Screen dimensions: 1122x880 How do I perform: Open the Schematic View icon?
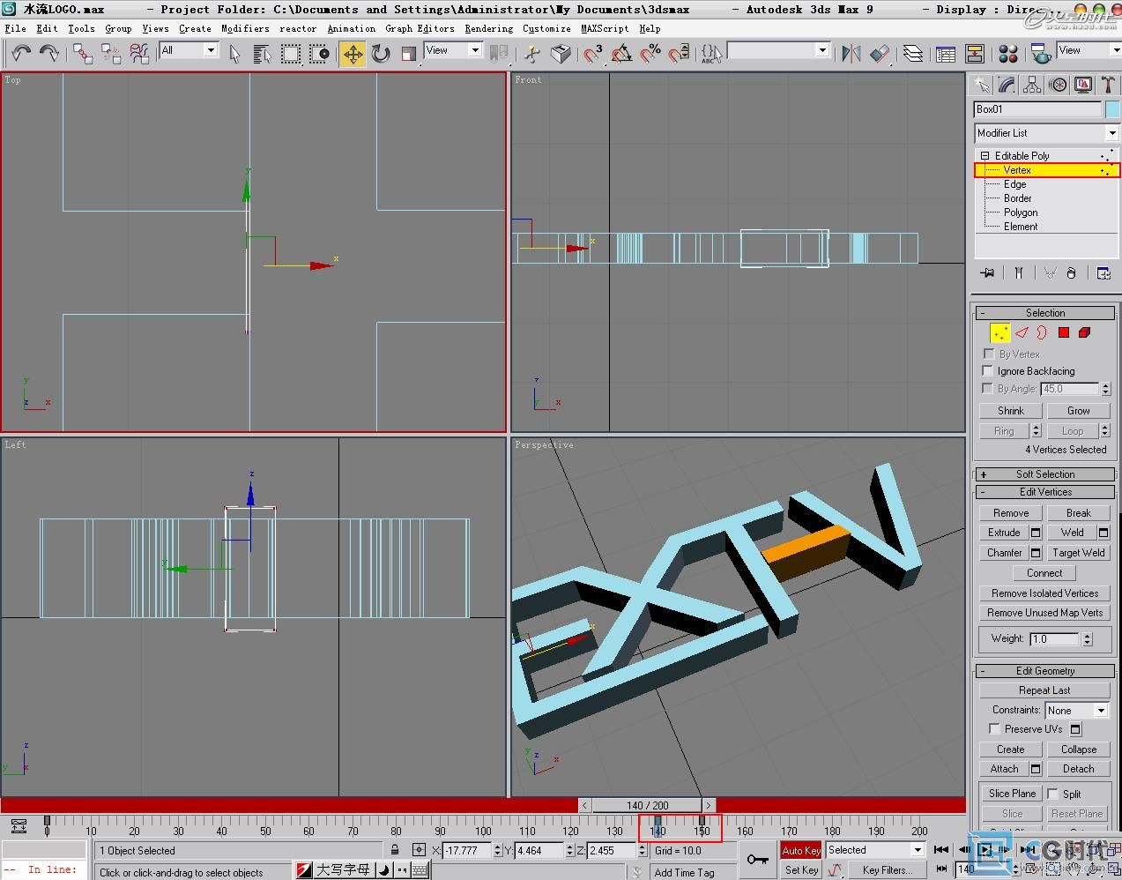[x=974, y=54]
